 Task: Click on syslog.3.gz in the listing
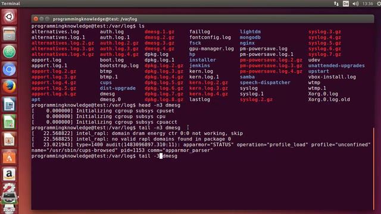point(324,32)
